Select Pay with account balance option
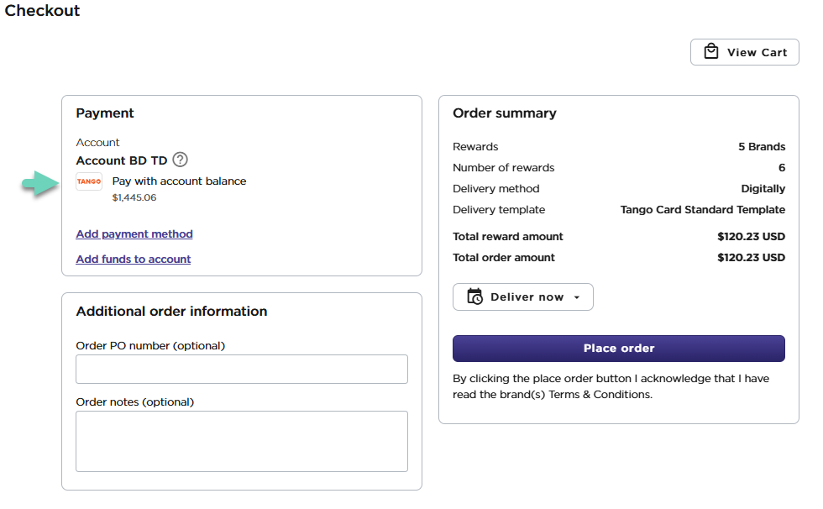 tap(179, 181)
